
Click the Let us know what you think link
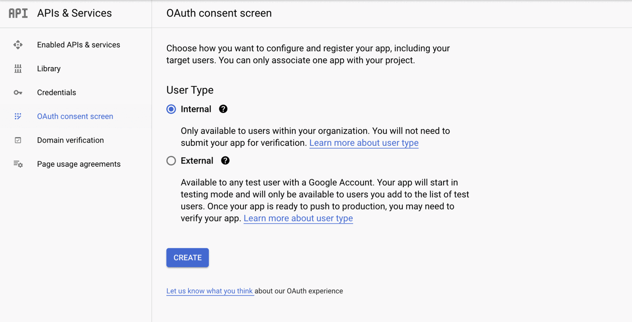click(210, 291)
